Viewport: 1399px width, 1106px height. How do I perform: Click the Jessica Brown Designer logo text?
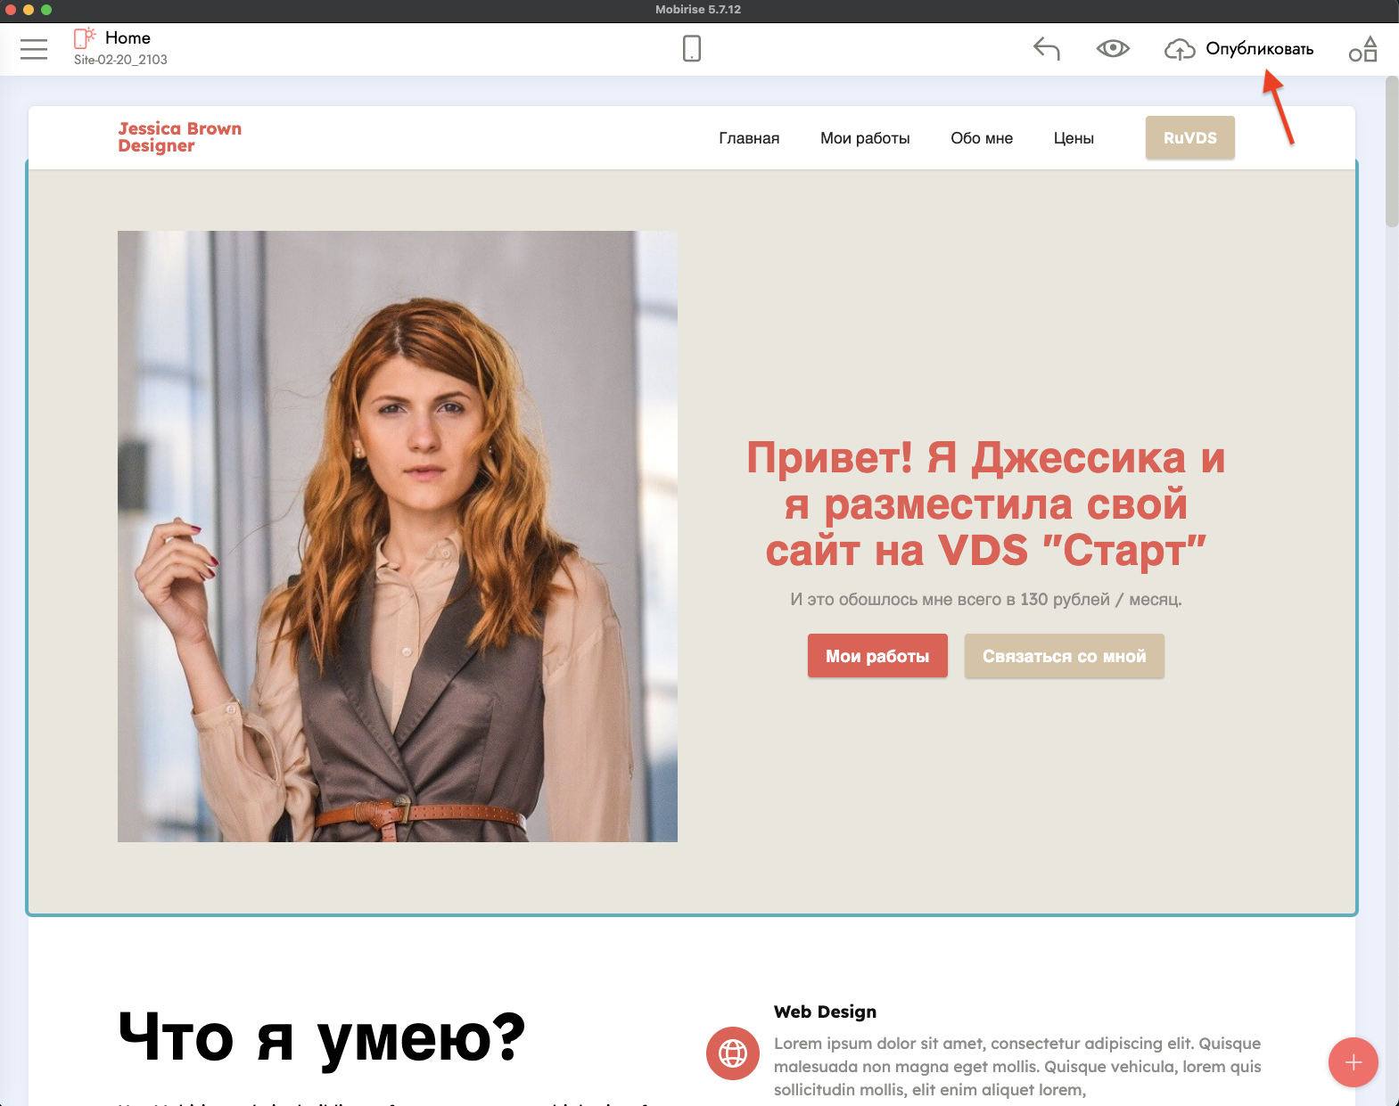[x=180, y=137]
